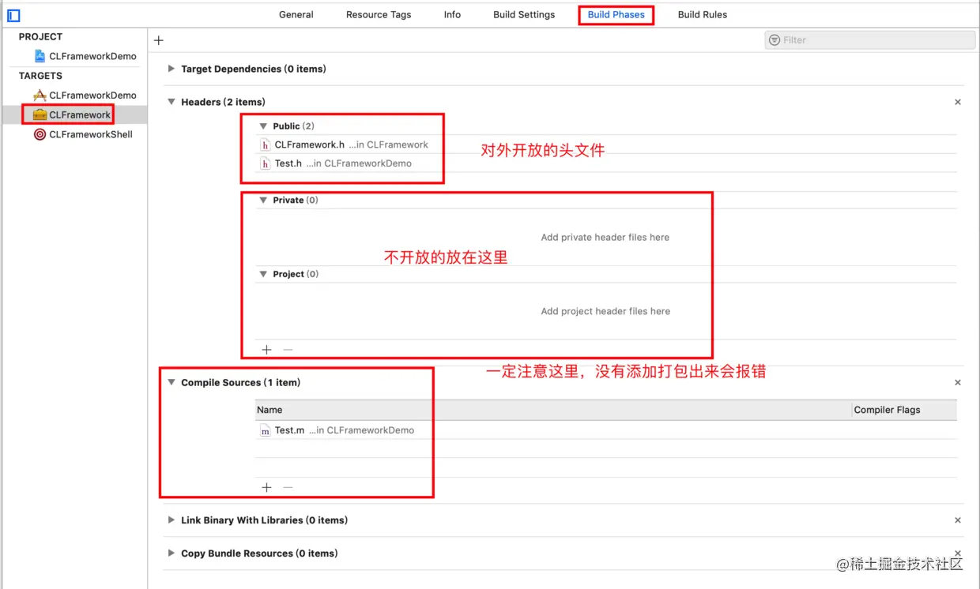Select Test.m compile source row

pyautogui.click(x=606, y=430)
